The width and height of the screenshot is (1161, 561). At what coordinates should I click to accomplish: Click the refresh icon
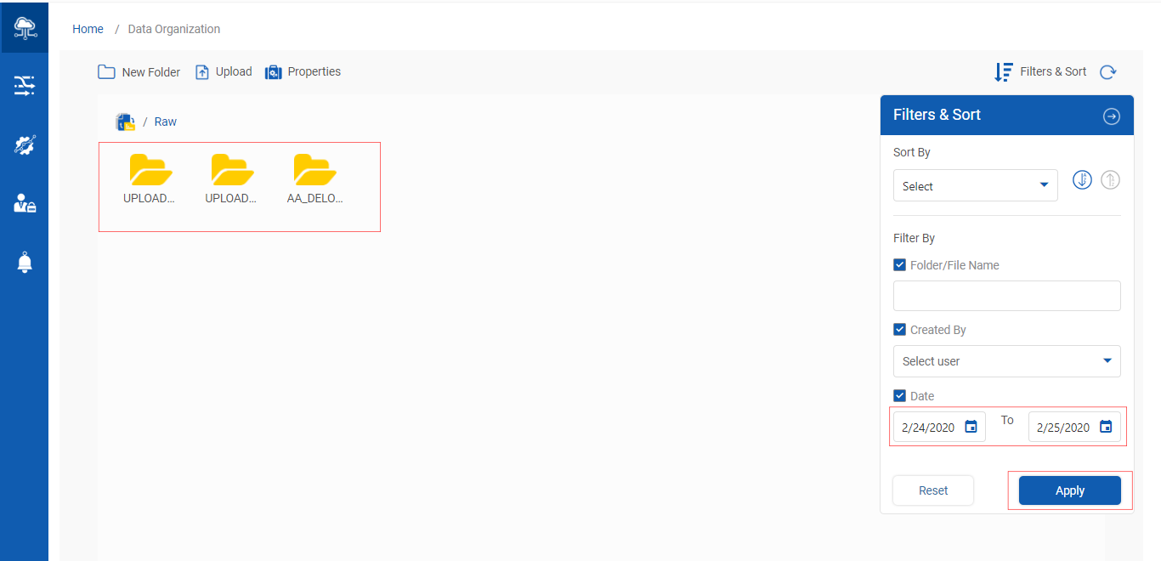[1107, 72]
